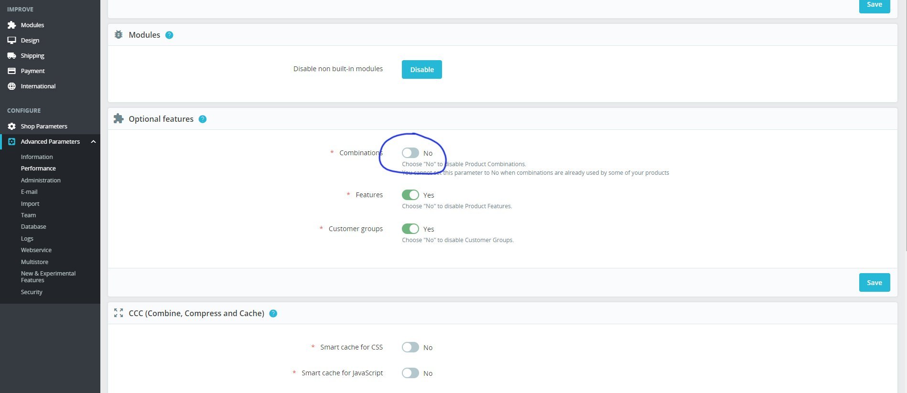Image resolution: width=907 pixels, height=393 pixels.
Task: Click the International globe icon
Action: (x=11, y=86)
